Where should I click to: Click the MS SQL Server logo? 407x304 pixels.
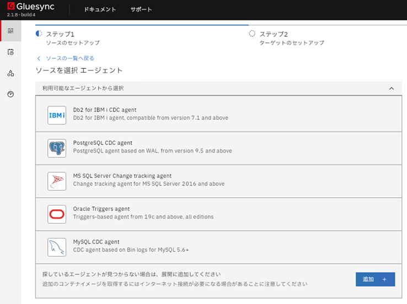coord(57,181)
